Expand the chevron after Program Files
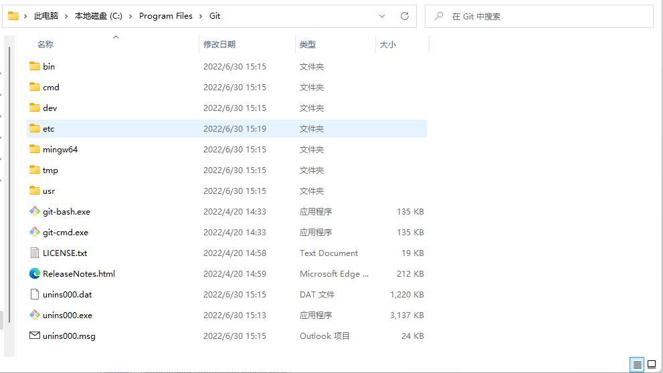 click(x=201, y=16)
